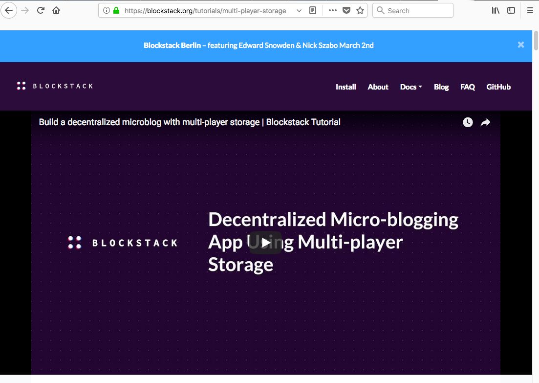Open the URL bar history dropdown arrow
The width and height of the screenshot is (539, 383).
(x=299, y=11)
